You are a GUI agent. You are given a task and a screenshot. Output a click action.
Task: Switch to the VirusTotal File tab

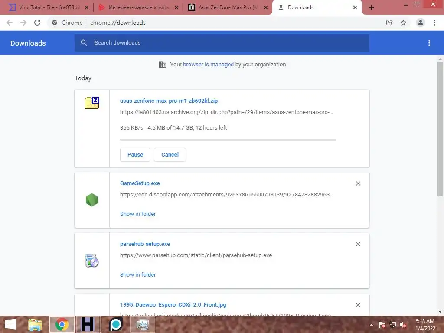point(45,7)
